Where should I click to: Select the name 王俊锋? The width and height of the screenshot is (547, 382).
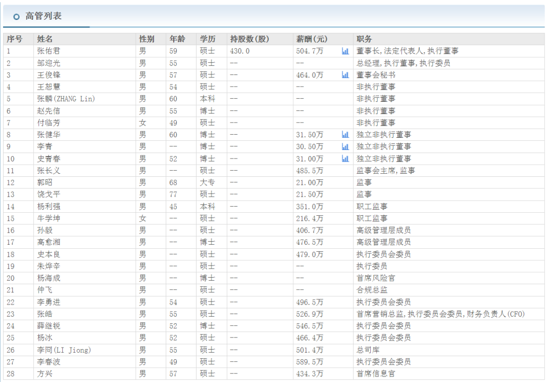pyautogui.click(x=49, y=75)
